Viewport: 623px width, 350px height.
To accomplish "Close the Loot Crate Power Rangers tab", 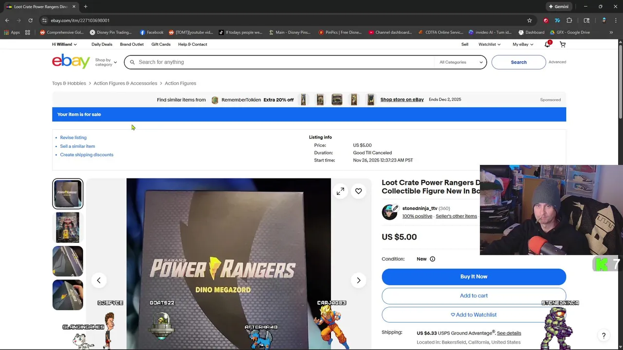I will click(x=74, y=7).
